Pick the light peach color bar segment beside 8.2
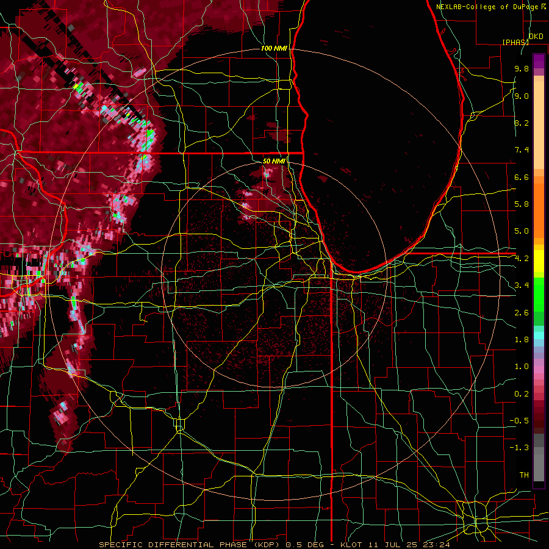Screen dimensions: 549x549 tap(539, 125)
